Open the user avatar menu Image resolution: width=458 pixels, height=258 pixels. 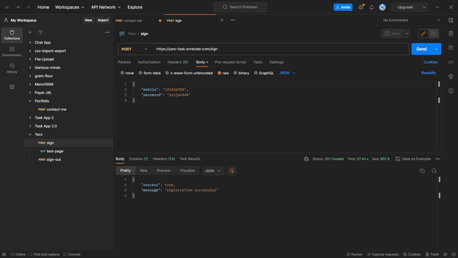pyautogui.click(x=382, y=7)
